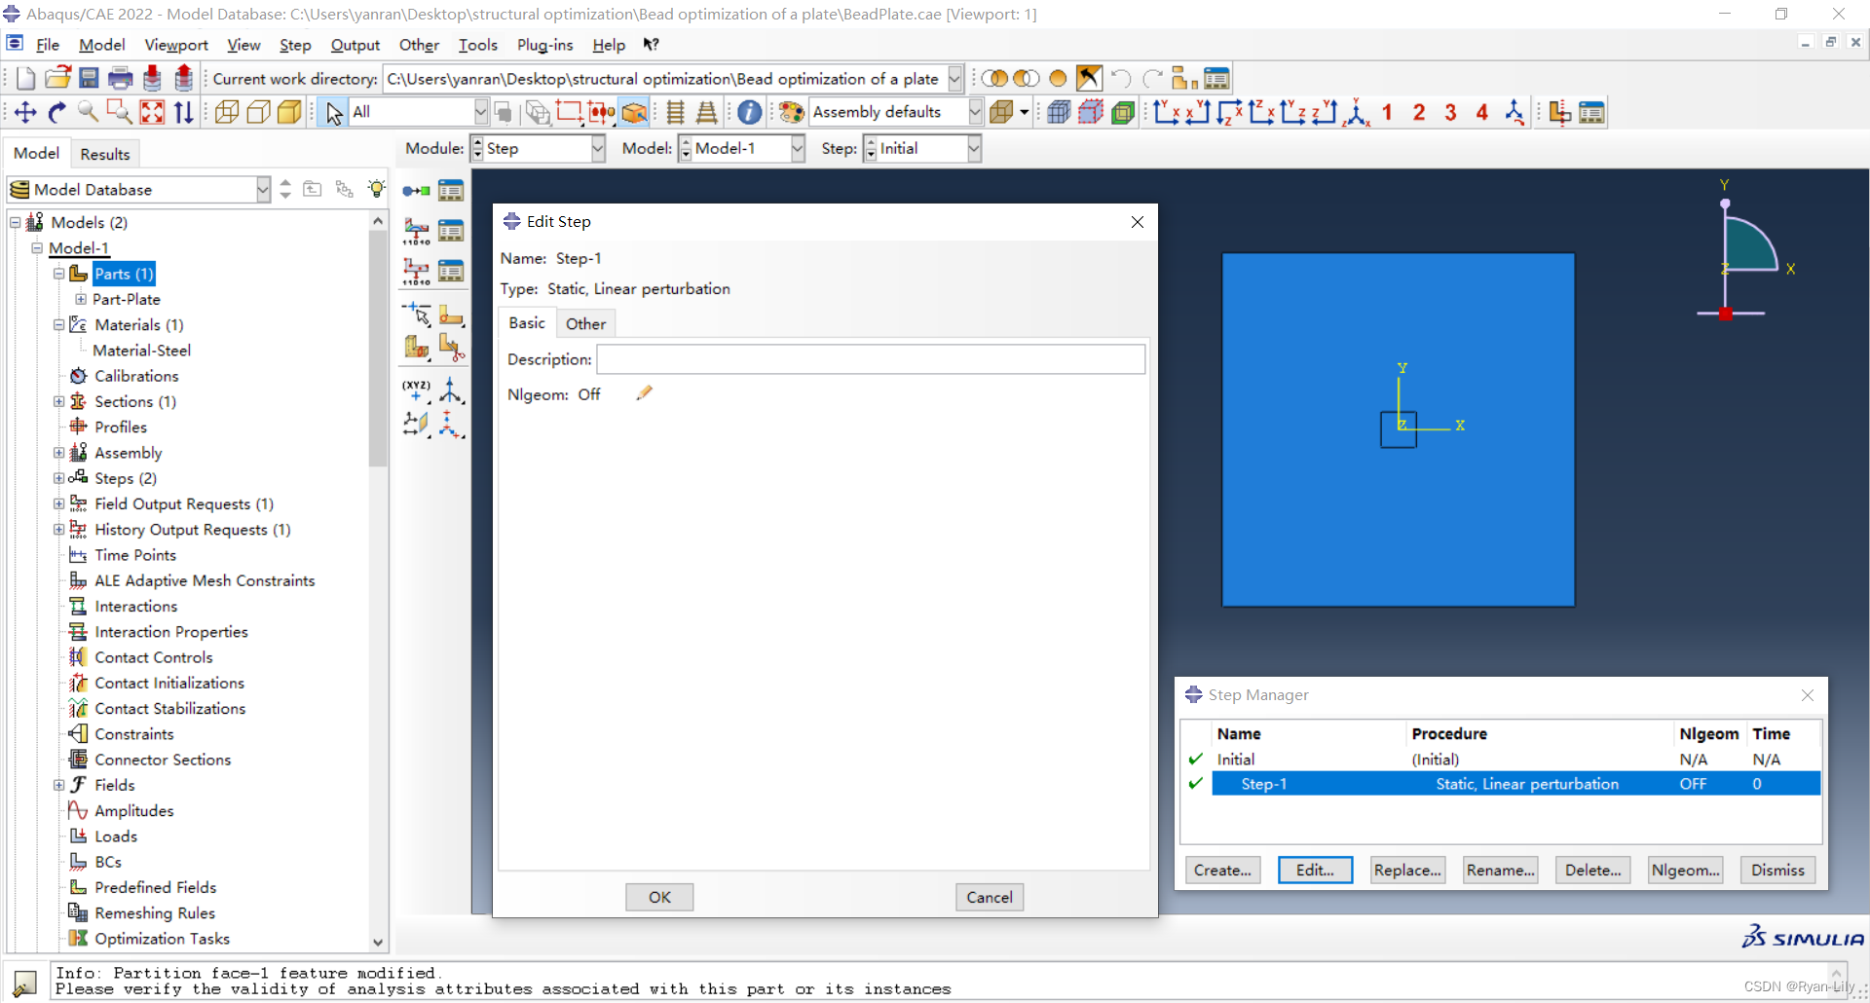The width and height of the screenshot is (1870, 1003).
Task: Toggle the wireframe render style cube
Action: [227, 112]
